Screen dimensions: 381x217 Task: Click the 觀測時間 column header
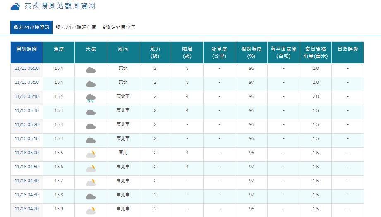26,52
